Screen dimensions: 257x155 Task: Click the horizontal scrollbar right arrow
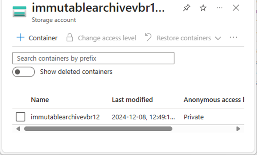point(238,129)
